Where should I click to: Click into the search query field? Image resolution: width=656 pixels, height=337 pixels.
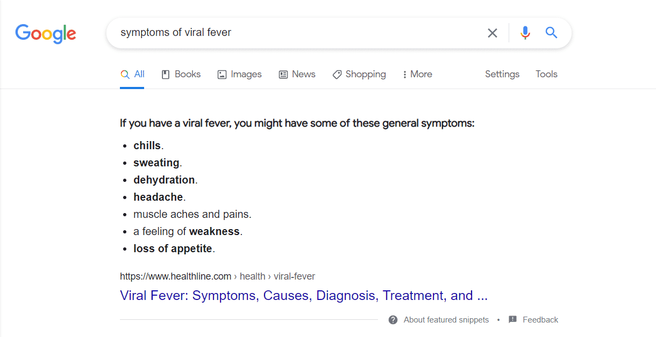click(x=296, y=33)
